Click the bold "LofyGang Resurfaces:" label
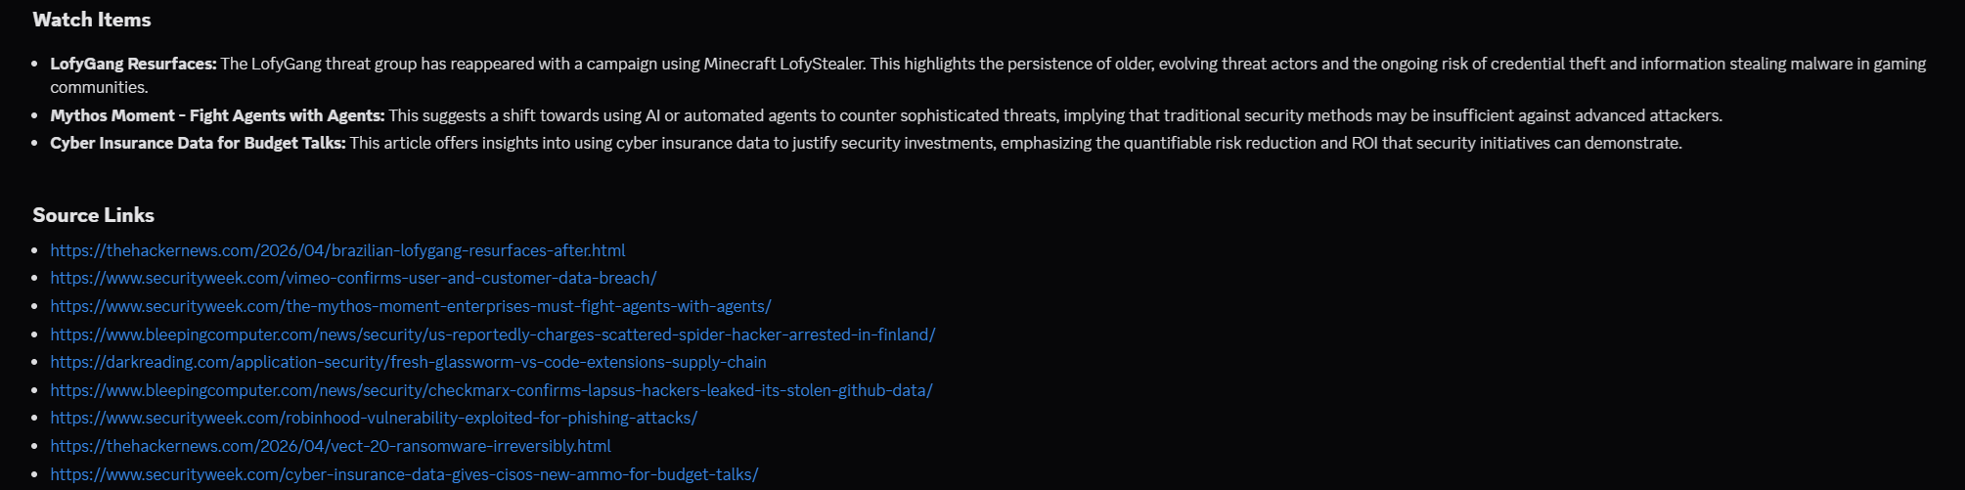 133,64
